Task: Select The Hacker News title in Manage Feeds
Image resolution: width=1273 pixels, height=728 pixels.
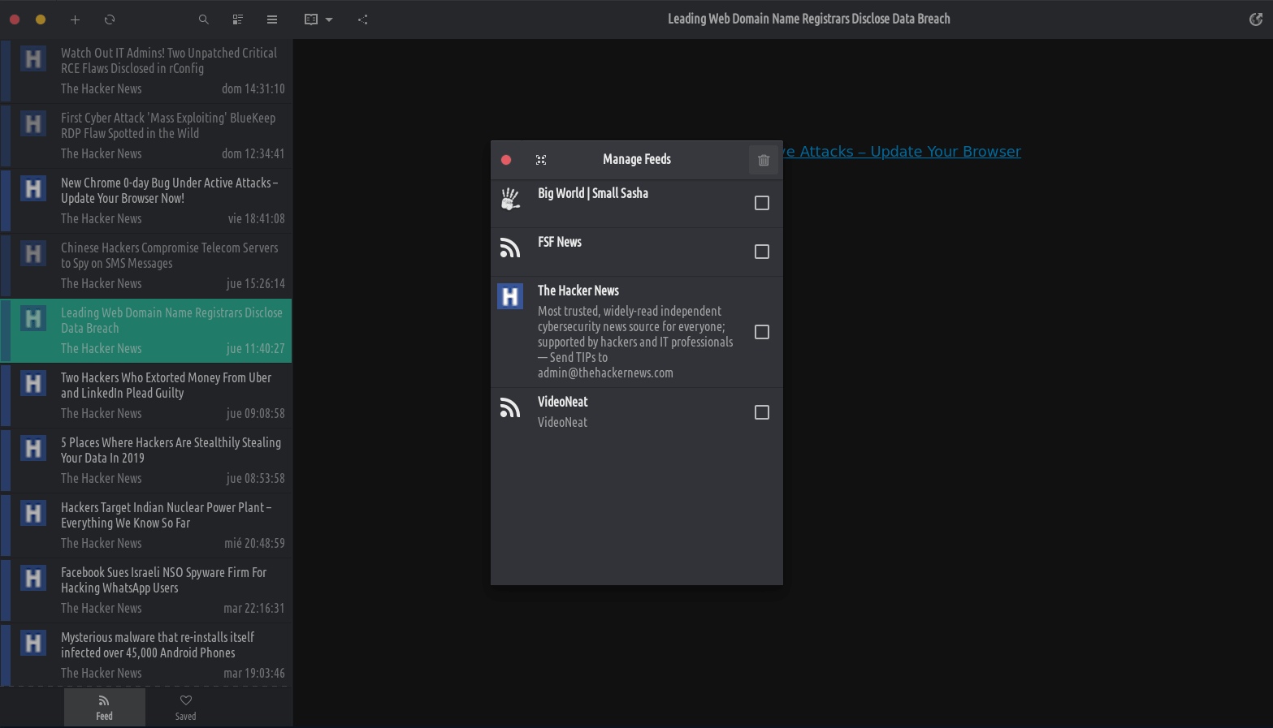Action: [x=578, y=291]
